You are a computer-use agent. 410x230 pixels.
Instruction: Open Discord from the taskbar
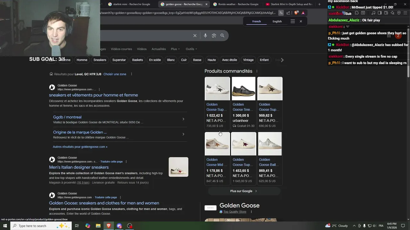point(119,226)
